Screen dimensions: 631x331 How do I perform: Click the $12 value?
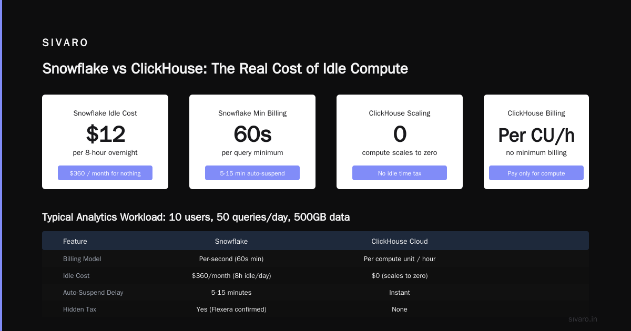tap(106, 135)
